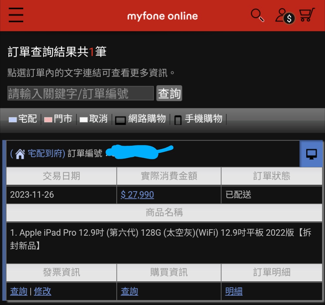Open the $ 27,990 amount link
Screen dimensions: 325x305
[x=137, y=195]
